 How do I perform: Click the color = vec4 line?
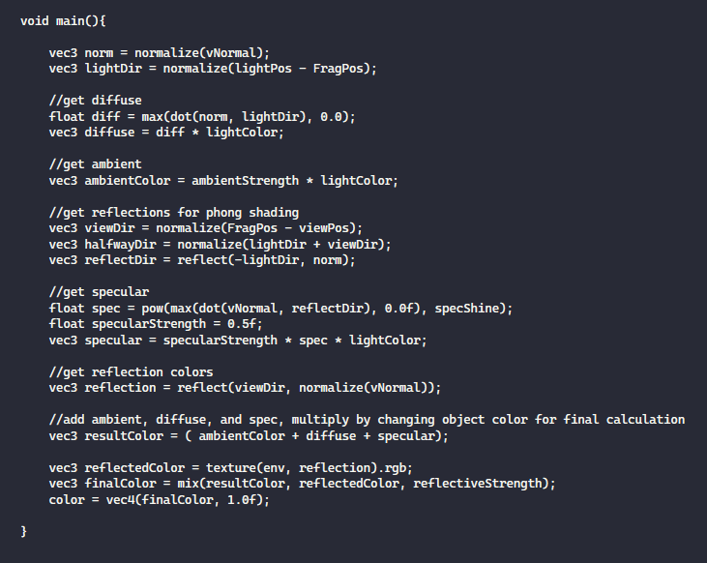coord(160,500)
